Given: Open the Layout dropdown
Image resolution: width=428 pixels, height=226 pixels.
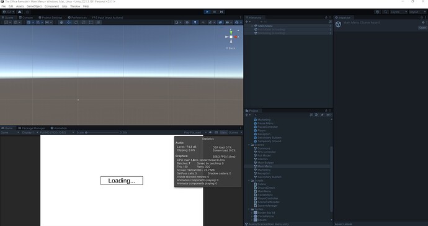Looking at the screenshot, I should coord(417,12).
